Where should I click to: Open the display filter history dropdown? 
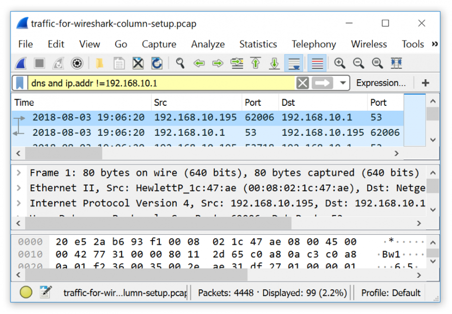[x=342, y=82]
